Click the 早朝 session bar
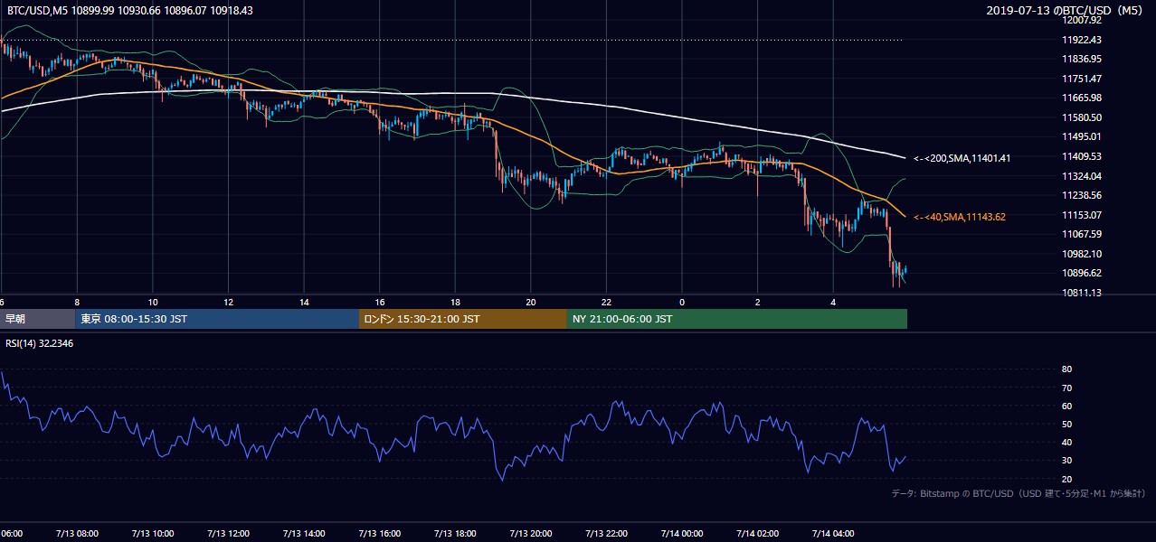The height and width of the screenshot is (542, 1156). [x=37, y=319]
